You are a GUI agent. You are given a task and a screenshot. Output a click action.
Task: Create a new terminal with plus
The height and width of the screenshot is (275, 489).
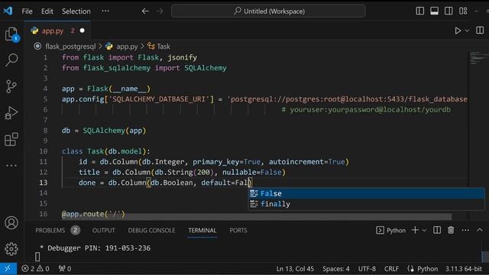tap(415, 230)
